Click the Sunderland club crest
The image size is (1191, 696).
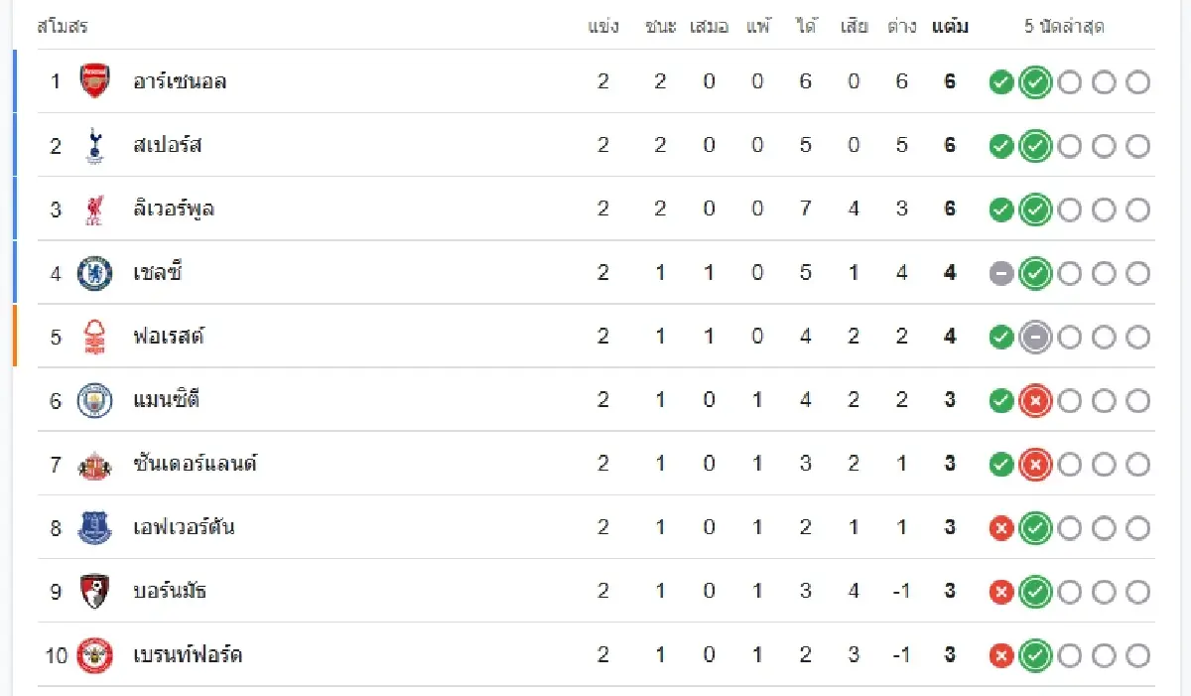pos(95,464)
